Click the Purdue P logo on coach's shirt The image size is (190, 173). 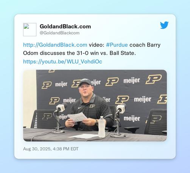tap(92, 106)
